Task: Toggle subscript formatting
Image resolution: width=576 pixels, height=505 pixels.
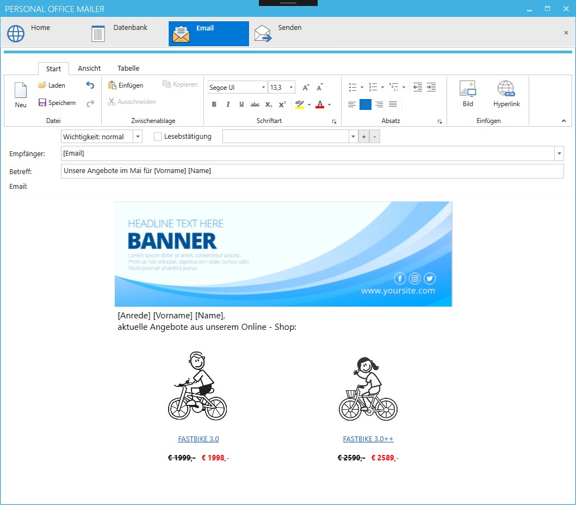Action: [x=269, y=104]
